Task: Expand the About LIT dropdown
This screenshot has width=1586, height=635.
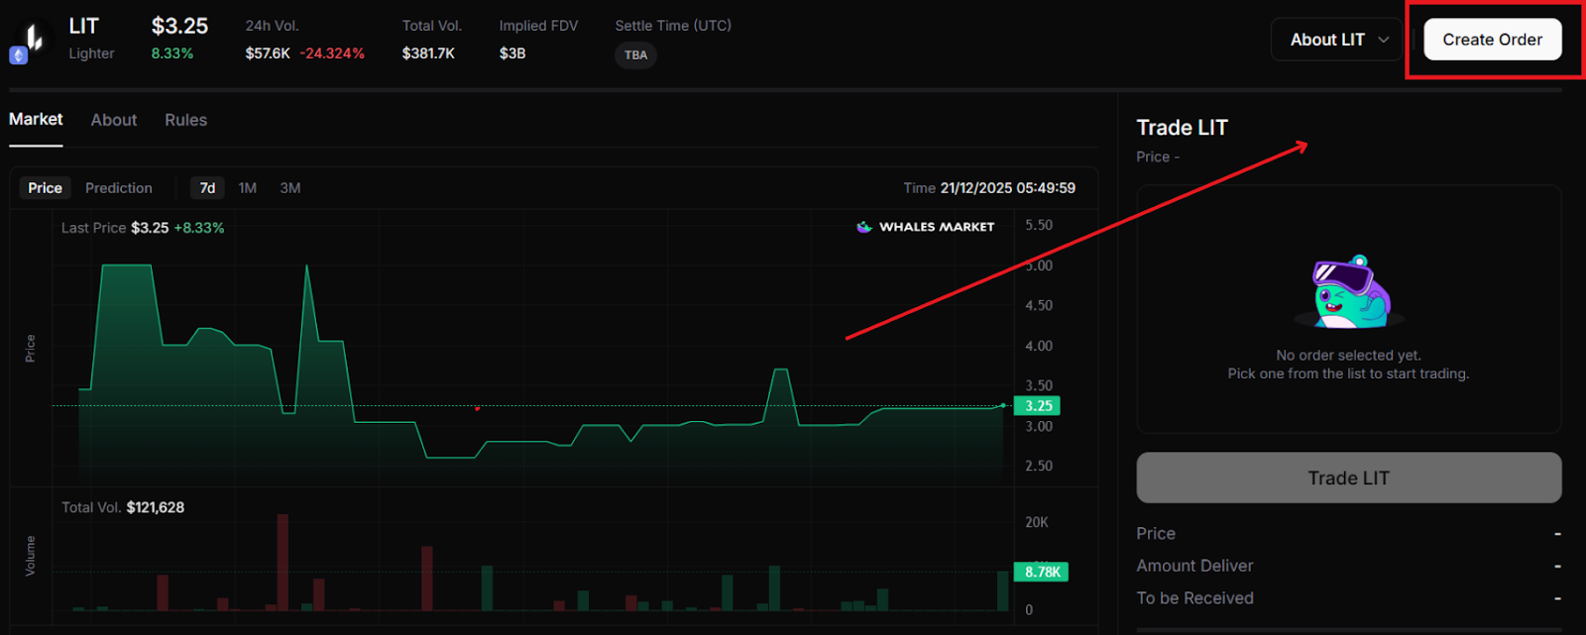Action: pyautogui.click(x=1327, y=40)
